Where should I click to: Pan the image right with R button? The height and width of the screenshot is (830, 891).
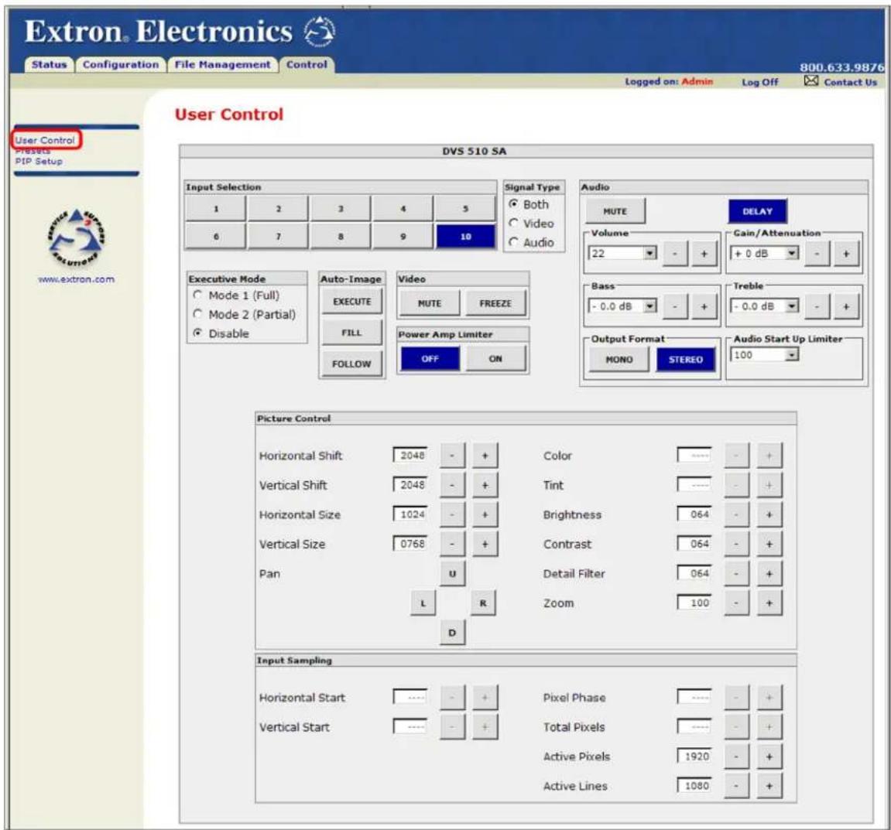click(x=483, y=603)
